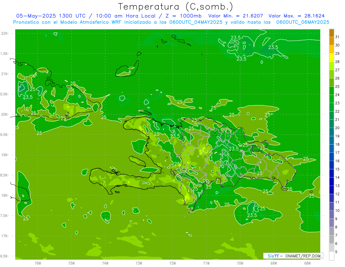Click the white legend swatch below 5
Viewport: 345px width, 267px height.
331,256
